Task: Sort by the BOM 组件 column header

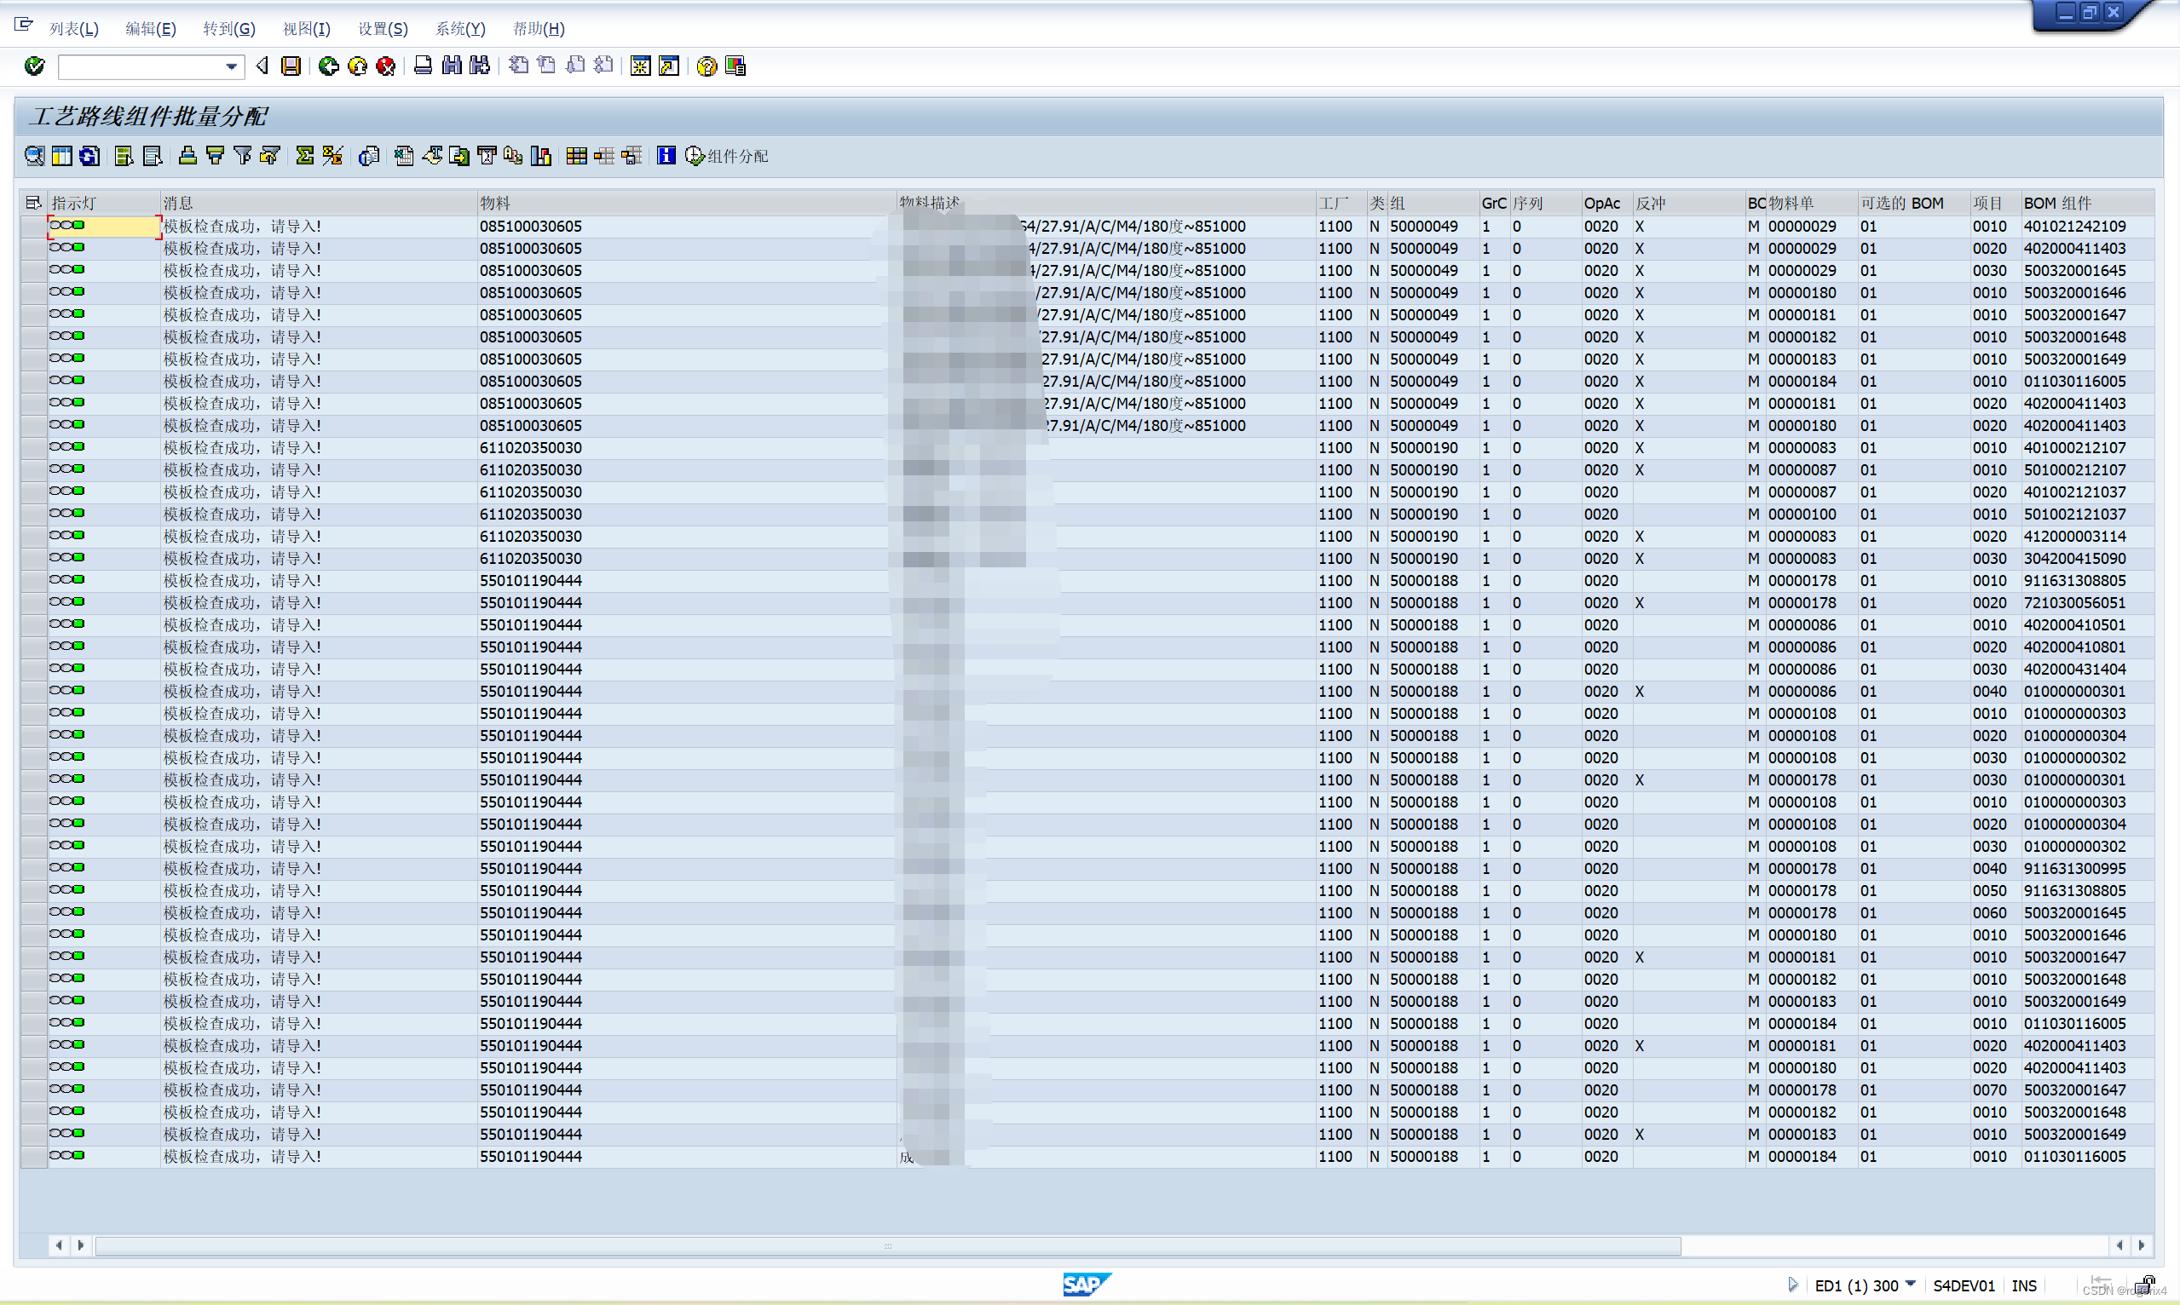Action: point(2056,203)
